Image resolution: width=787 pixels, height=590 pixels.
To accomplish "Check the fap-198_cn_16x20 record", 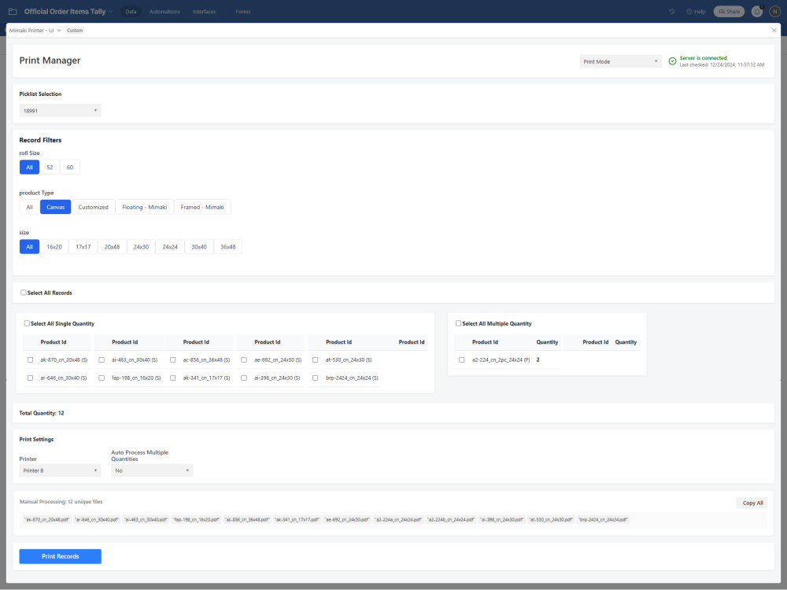I will (102, 378).
